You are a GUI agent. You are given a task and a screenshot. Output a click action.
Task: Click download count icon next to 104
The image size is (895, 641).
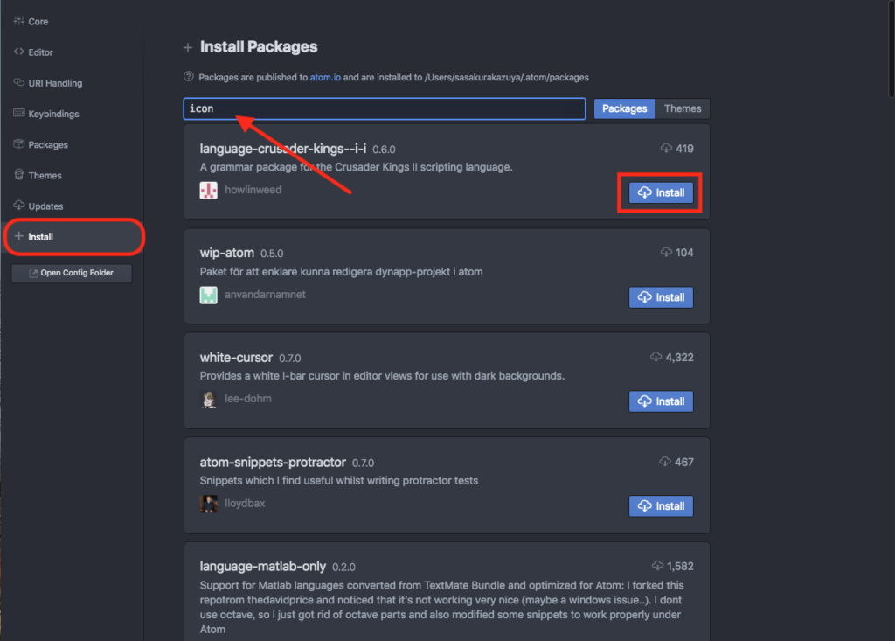pos(666,252)
